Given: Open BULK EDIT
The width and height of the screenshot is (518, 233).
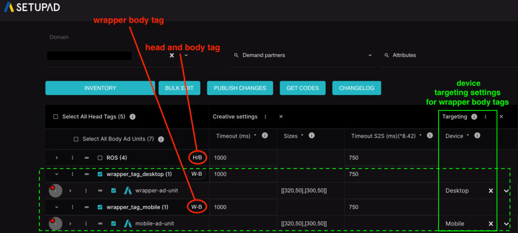Looking at the screenshot, I should coord(180,88).
